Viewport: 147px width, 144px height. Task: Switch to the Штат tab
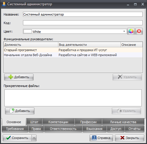click(x=34, y=122)
